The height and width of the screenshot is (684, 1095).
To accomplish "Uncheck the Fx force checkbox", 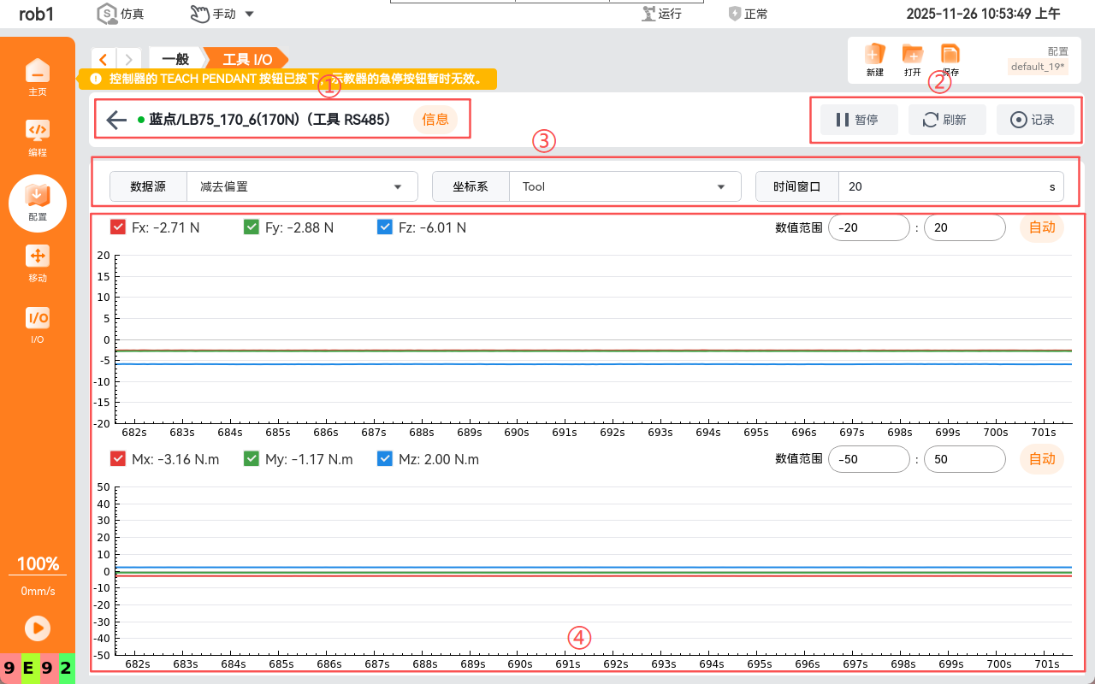I will click(x=118, y=227).
